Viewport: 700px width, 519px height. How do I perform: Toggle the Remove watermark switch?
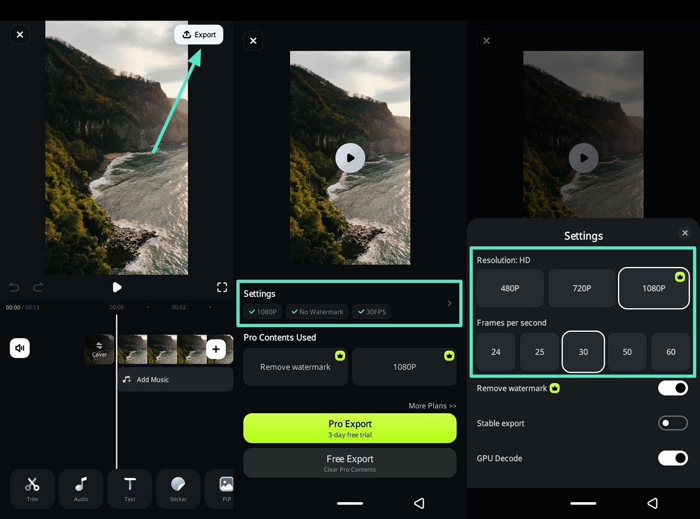(673, 388)
